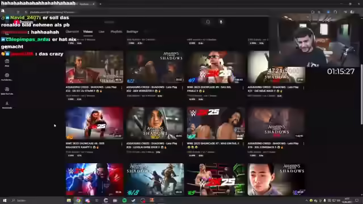The width and height of the screenshot is (363, 204).
Task: Activate the voice search microphone icon
Action: pyautogui.click(x=221, y=22)
